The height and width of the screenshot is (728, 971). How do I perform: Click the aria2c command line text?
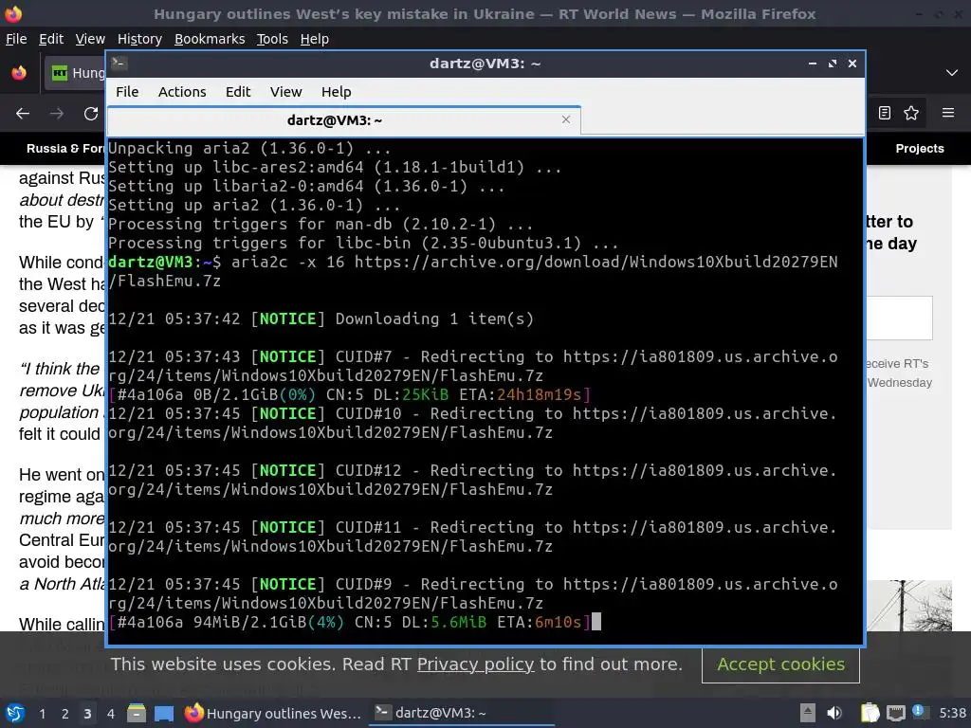pyautogui.click(x=473, y=271)
